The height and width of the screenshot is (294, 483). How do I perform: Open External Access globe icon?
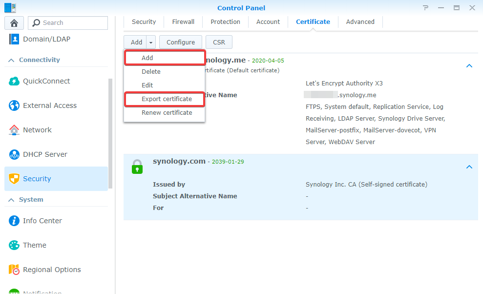click(14, 105)
